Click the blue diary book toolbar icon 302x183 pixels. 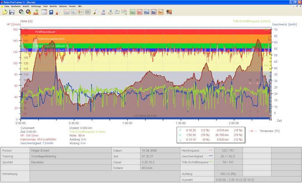[52, 12]
